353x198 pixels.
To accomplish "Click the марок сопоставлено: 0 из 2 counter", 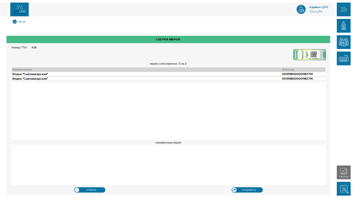I will click(168, 64).
